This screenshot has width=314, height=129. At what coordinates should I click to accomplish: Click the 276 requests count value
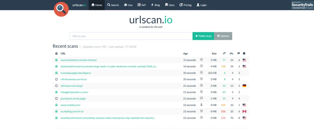coord(223,118)
